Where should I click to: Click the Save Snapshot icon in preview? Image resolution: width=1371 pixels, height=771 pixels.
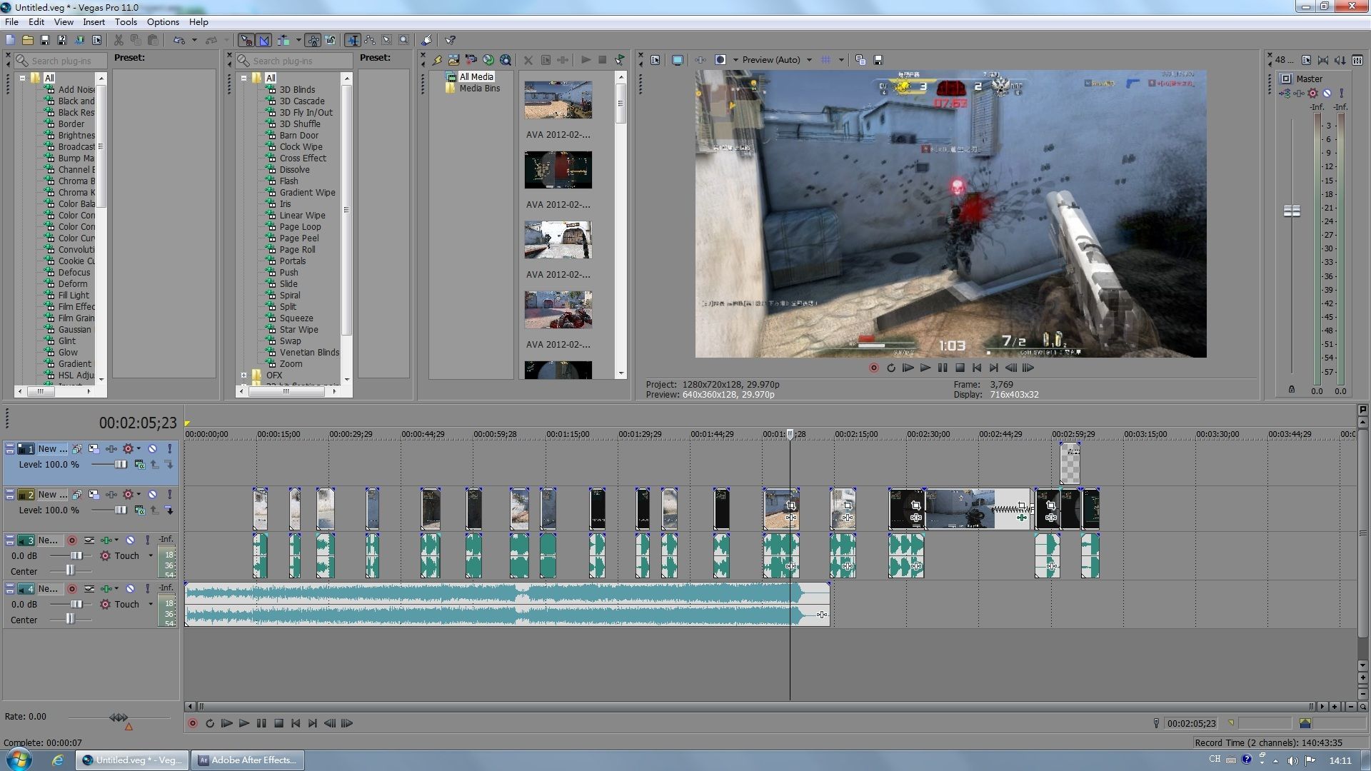878,60
